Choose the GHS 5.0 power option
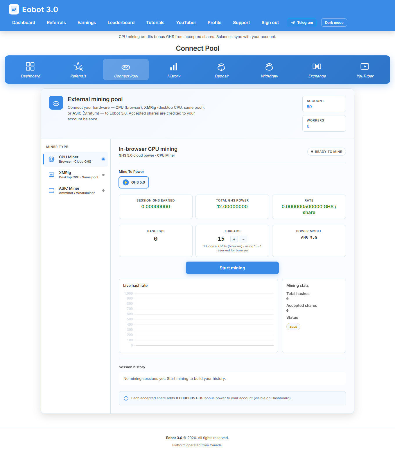This screenshot has height=457, width=395. (x=134, y=182)
